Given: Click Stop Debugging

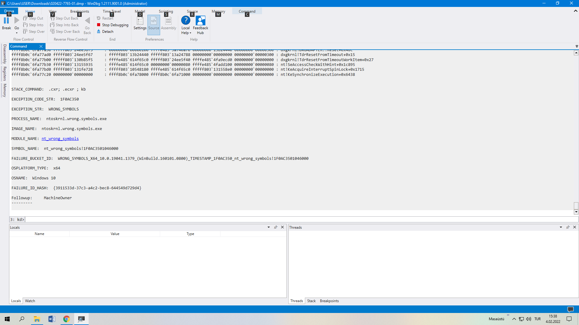Looking at the screenshot, I should pos(112,25).
